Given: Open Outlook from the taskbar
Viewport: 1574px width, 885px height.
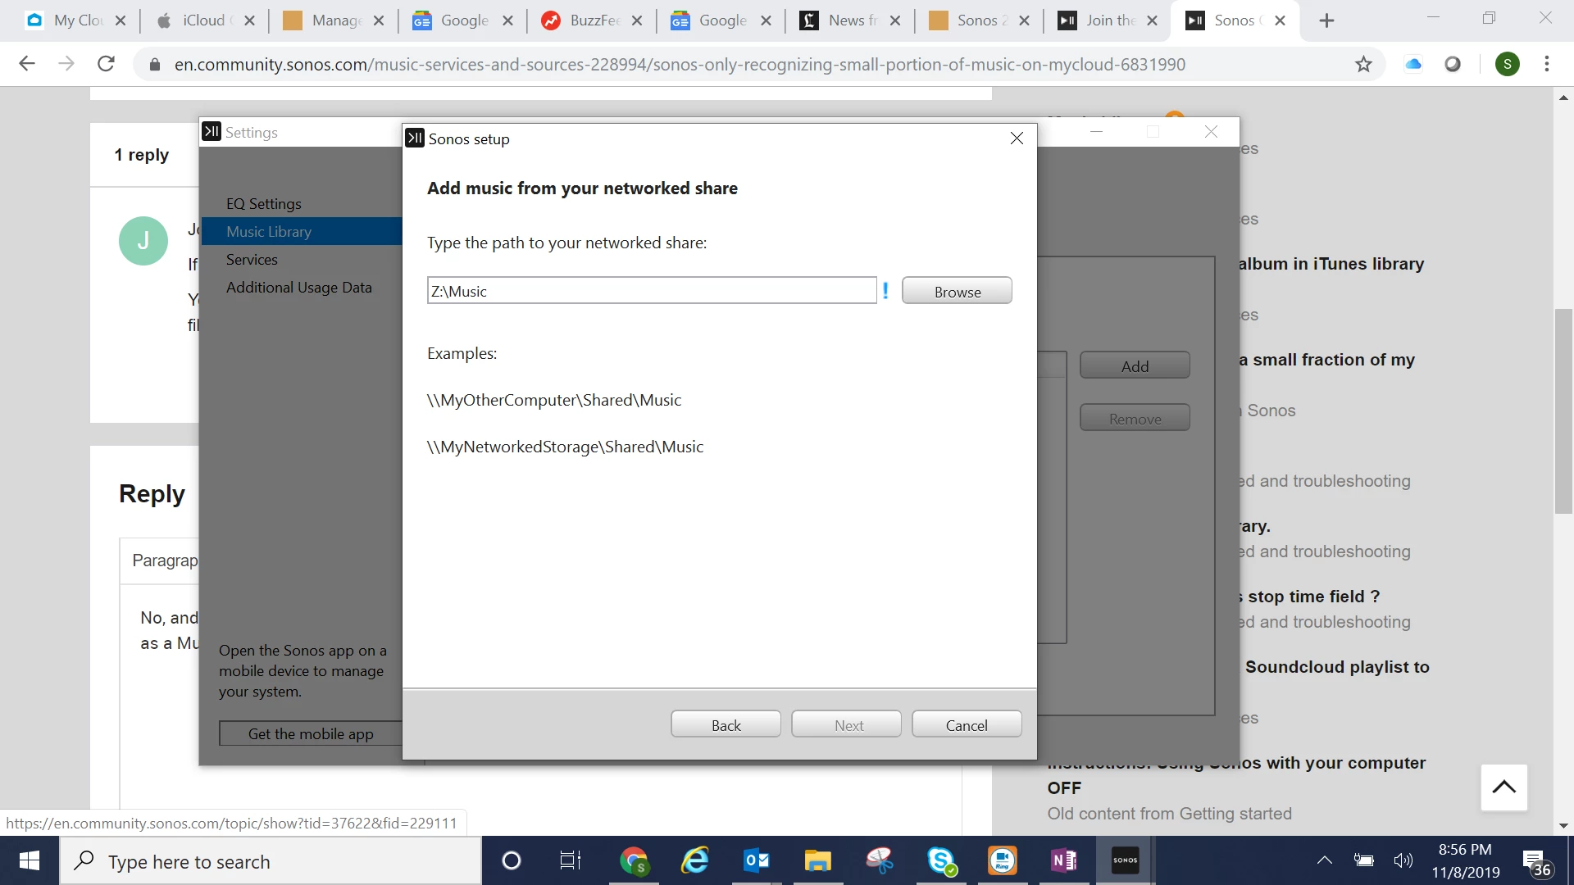Looking at the screenshot, I should coord(756,860).
